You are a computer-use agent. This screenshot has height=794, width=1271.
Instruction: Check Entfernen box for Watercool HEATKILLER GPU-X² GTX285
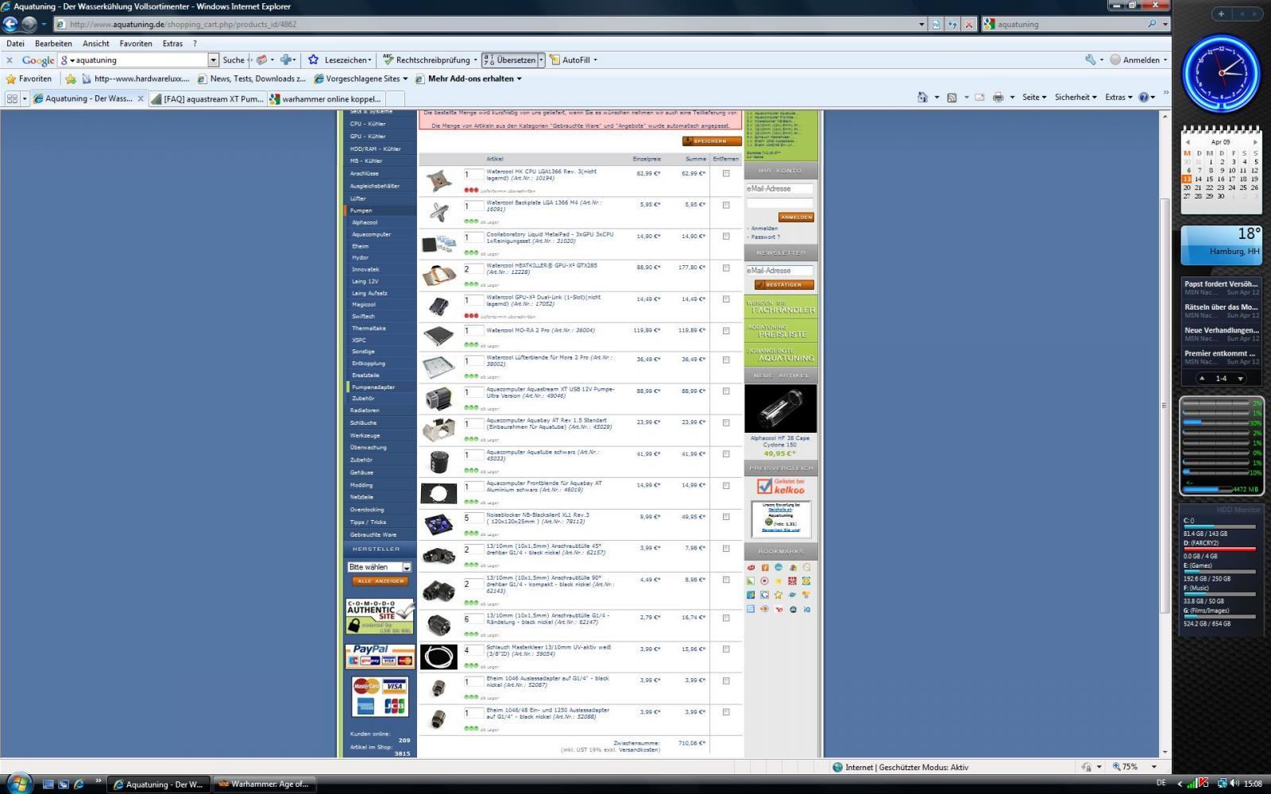[x=725, y=268]
